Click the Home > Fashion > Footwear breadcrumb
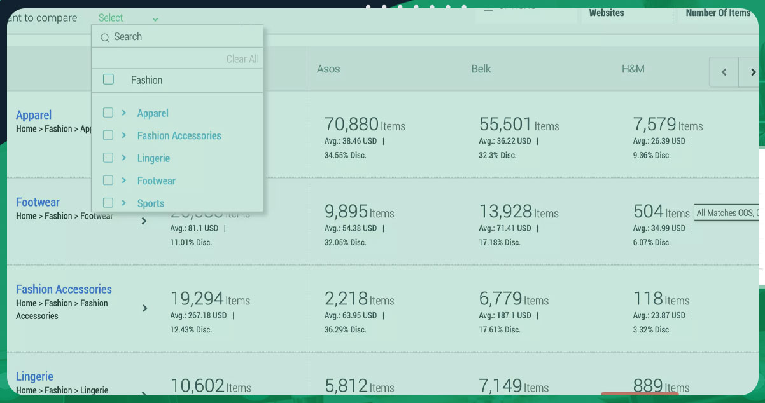 tap(64, 216)
